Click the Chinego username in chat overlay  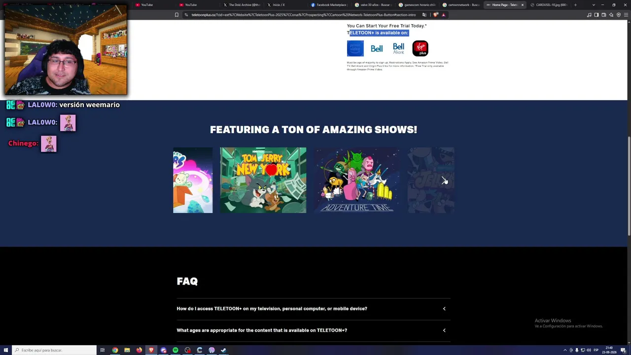pos(23,143)
